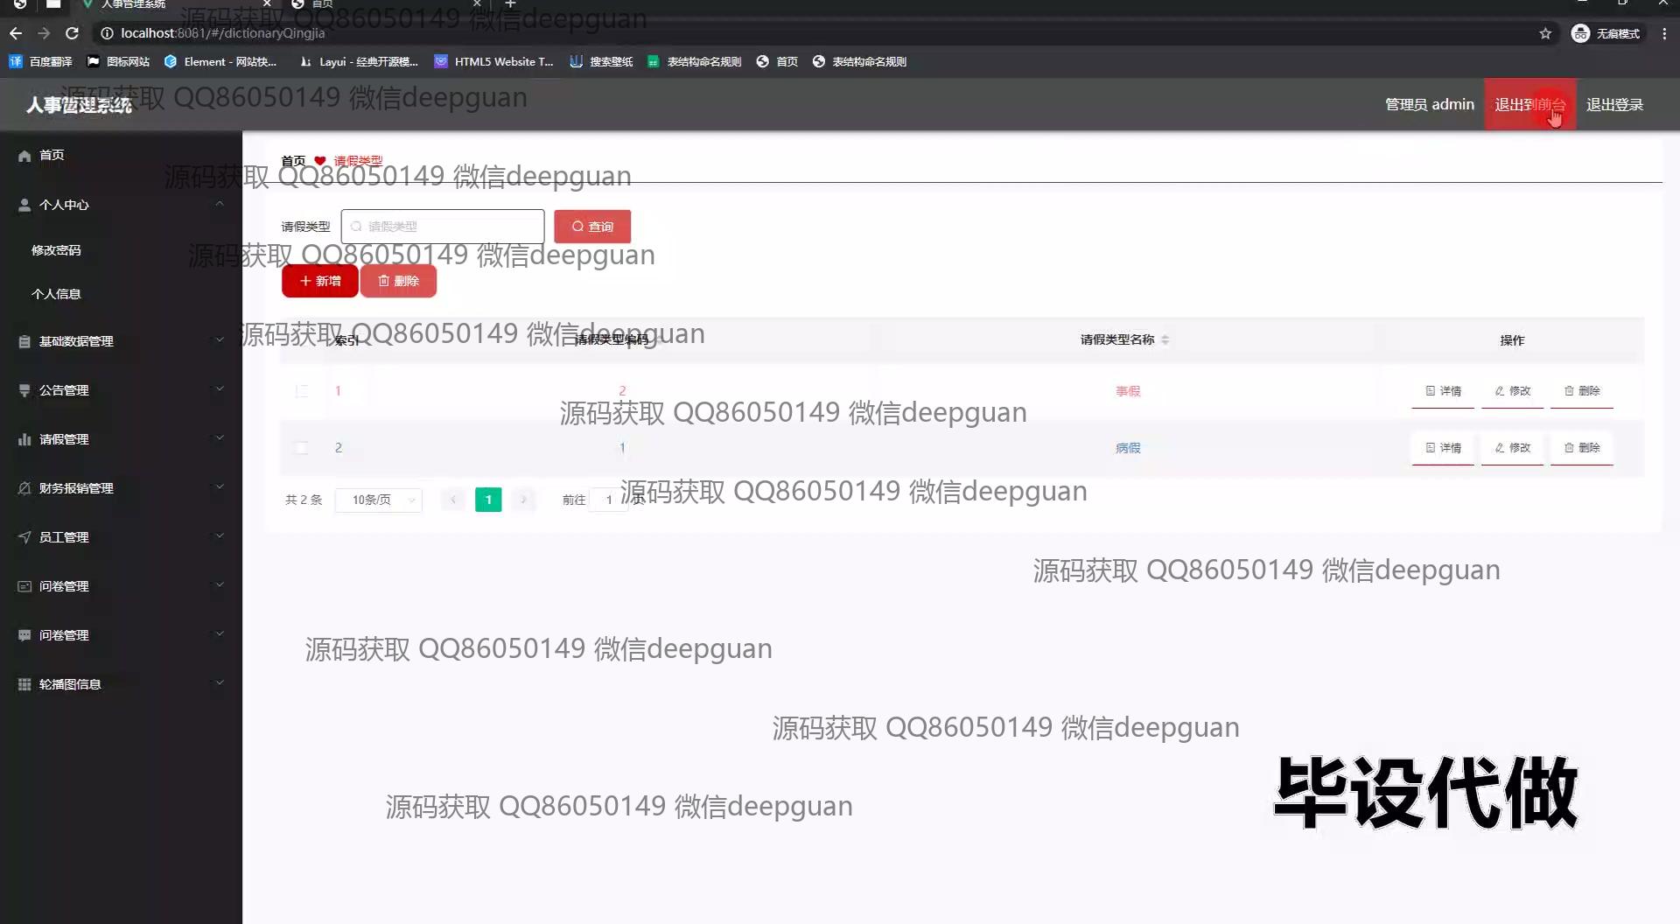The image size is (1680, 924).
Task: Click the 首页 breadcrumb link
Action: 293,161
